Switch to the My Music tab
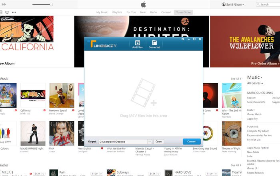The image size is (280, 176). pyautogui.click(x=102, y=12)
